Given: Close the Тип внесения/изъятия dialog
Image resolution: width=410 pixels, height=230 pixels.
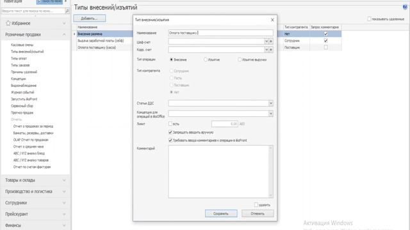Looking at the screenshot, I should pyautogui.click(x=272, y=20).
